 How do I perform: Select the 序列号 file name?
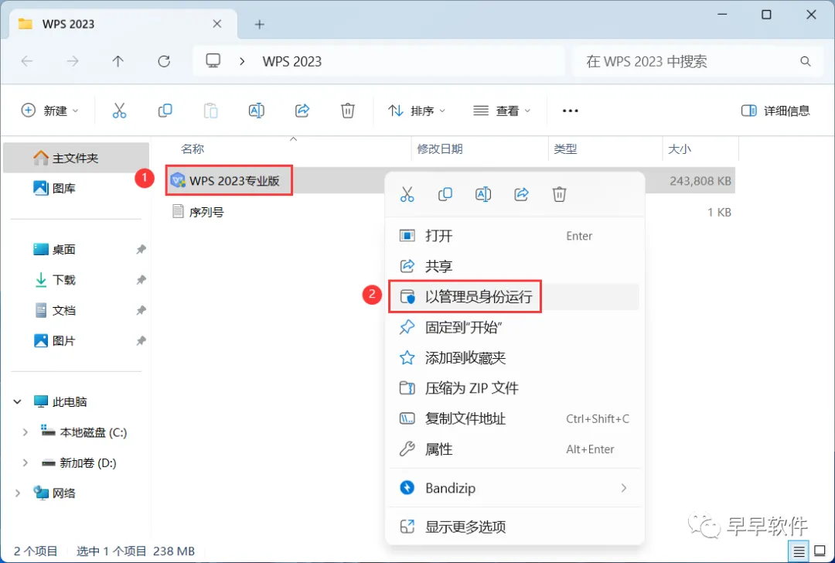click(206, 212)
